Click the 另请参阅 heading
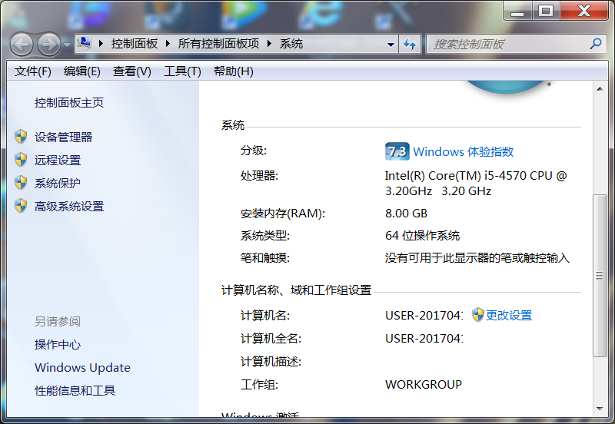615x424 pixels. click(57, 322)
